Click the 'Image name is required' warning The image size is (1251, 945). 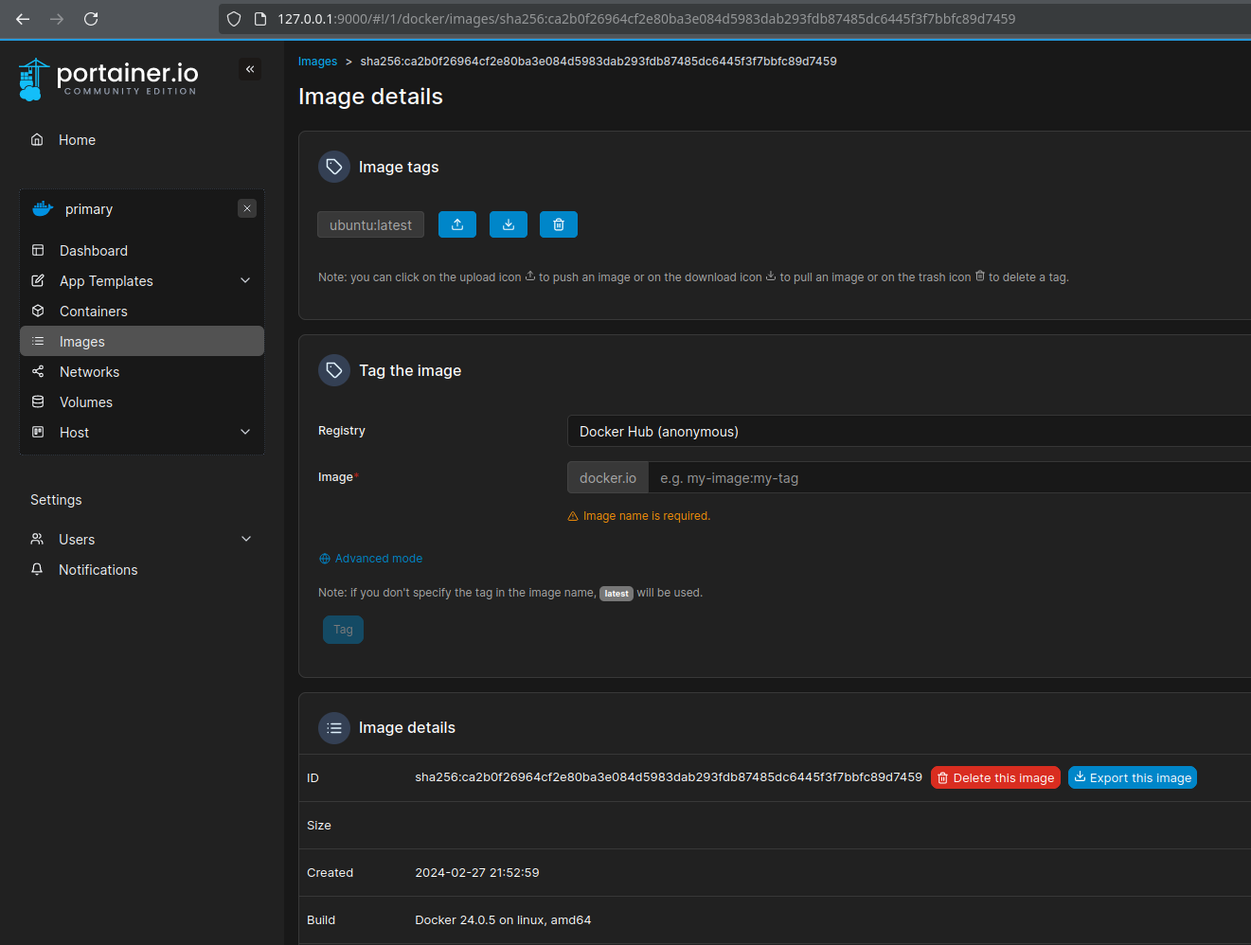click(638, 516)
